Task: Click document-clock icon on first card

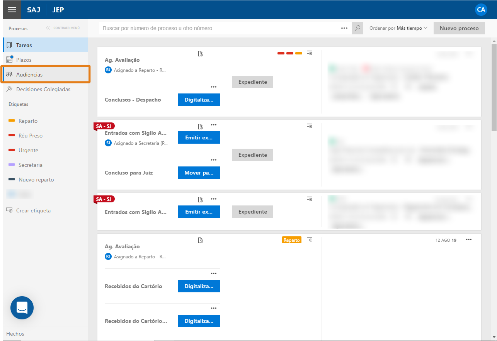Action: pos(200,54)
